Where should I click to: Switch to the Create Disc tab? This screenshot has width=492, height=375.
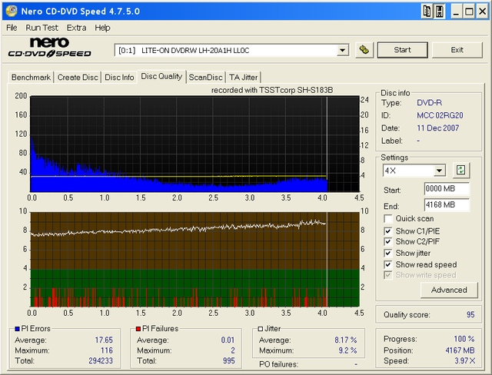click(78, 77)
